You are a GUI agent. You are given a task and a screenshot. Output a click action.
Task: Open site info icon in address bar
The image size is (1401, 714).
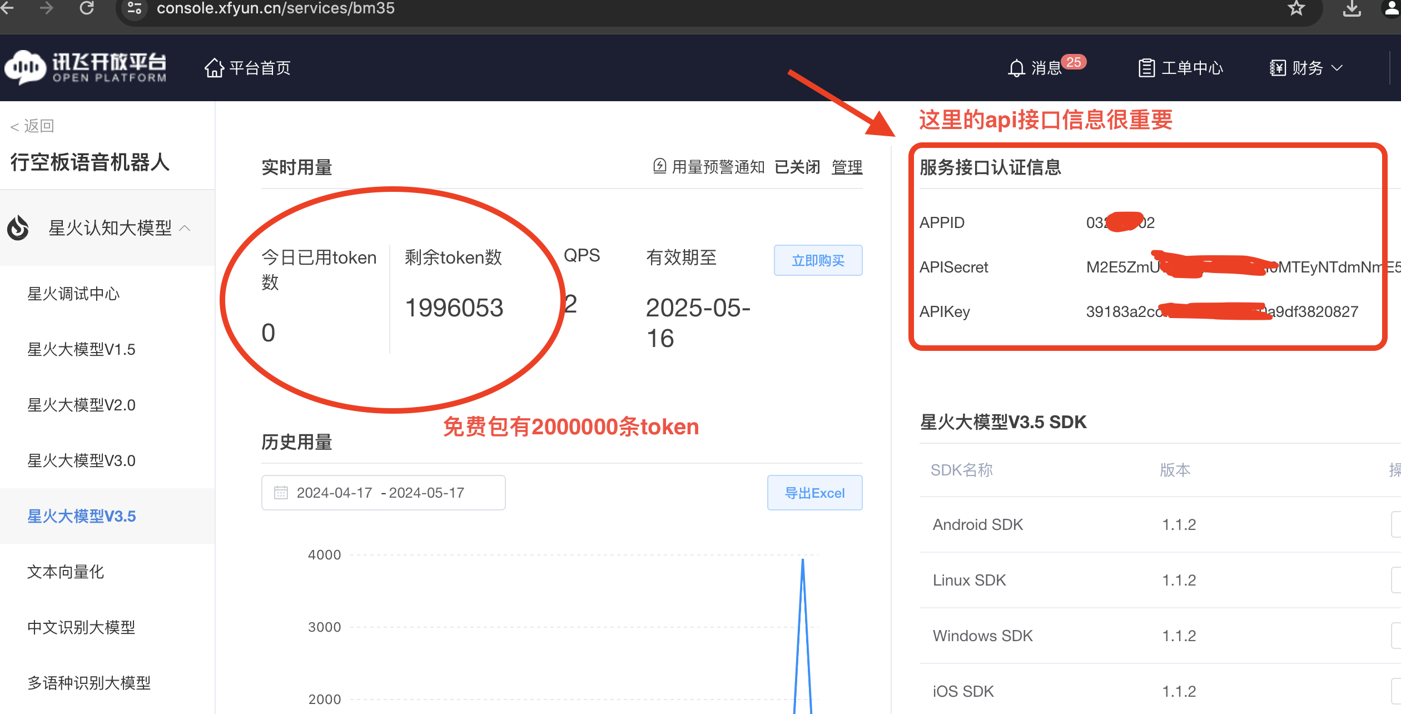tap(135, 8)
